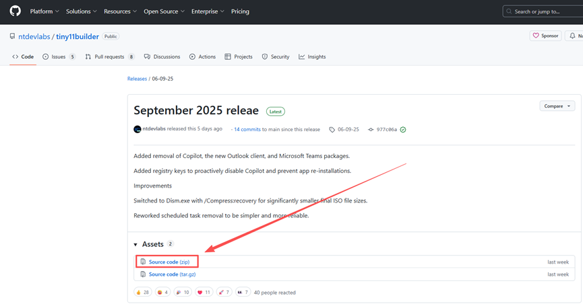Open the 06-09-25 tag link
The image size is (583, 304).
coord(348,130)
